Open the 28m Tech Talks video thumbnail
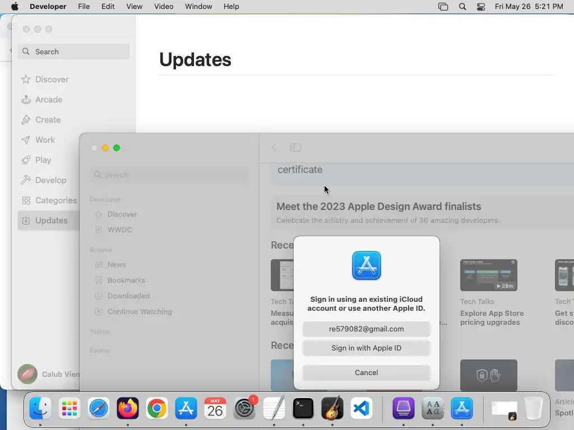The image size is (574, 430). (489, 275)
